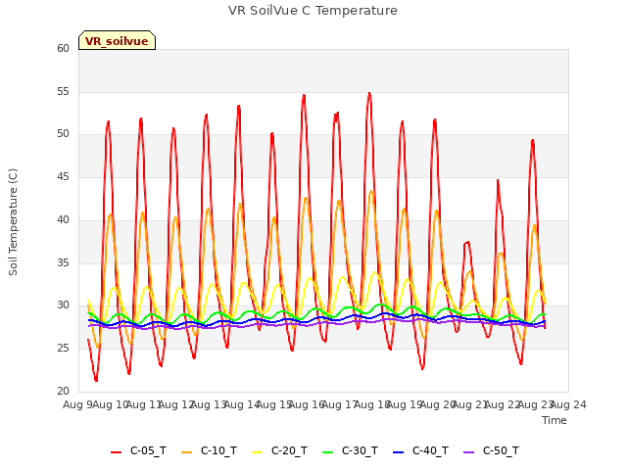Click the Aug 22 x-axis date label
The image size is (627, 470).
pyautogui.click(x=503, y=404)
